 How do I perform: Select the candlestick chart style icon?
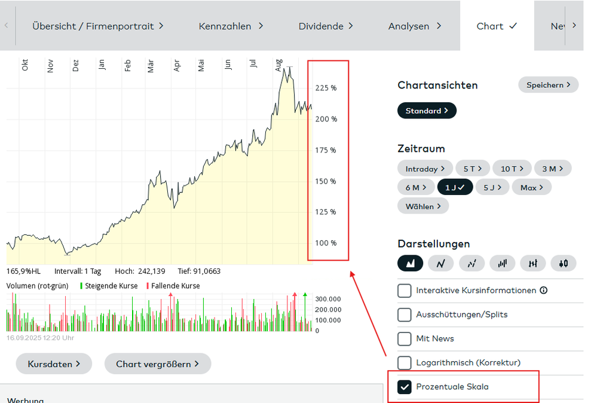pyautogui.click(x=563, y=262)
